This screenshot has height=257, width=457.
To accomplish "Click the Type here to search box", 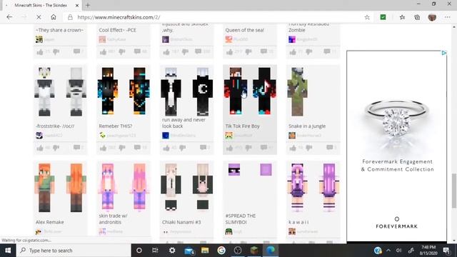I will 74,251.
